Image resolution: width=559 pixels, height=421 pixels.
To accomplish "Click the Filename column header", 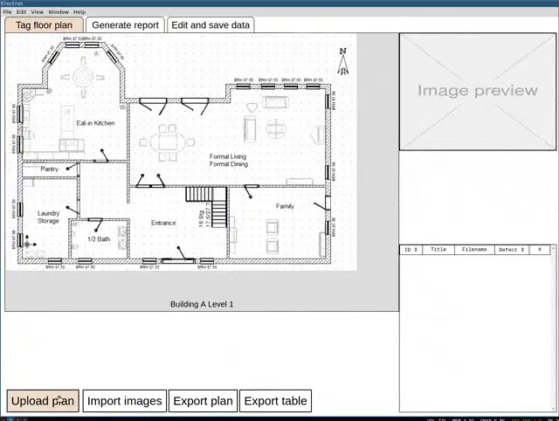I will pyautogui.click(x=474, y=250).
